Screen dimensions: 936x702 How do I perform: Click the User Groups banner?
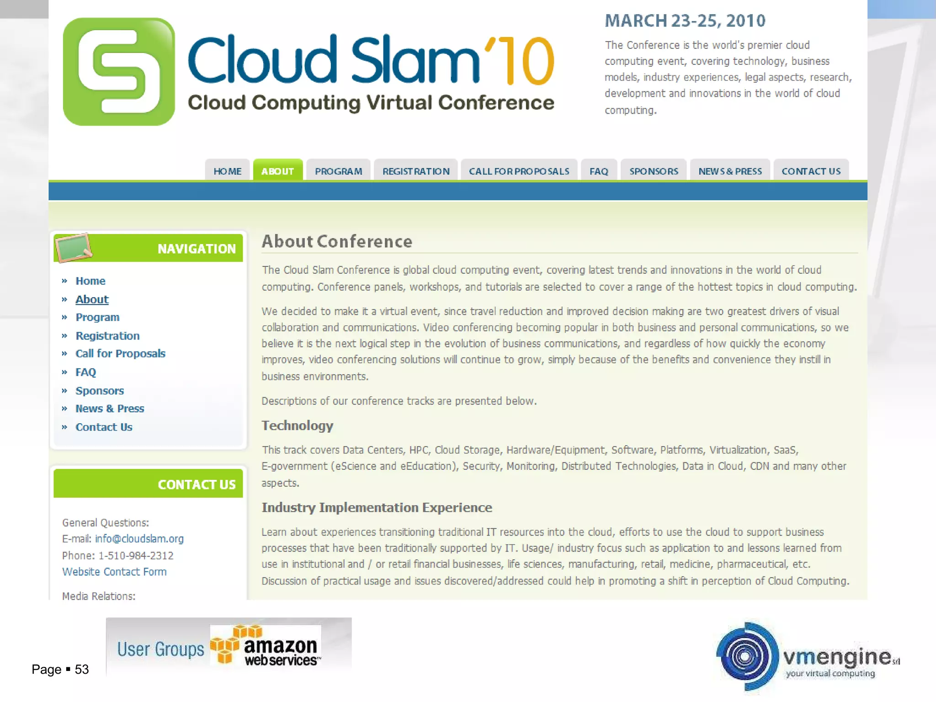[160, 649]
